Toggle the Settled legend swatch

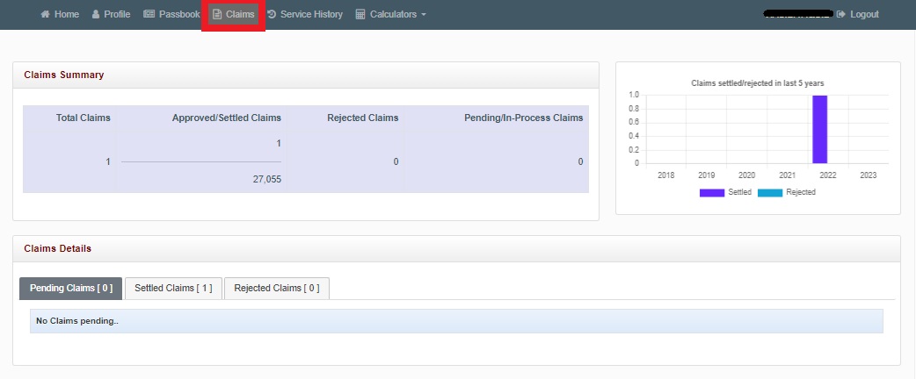[711, 192]
